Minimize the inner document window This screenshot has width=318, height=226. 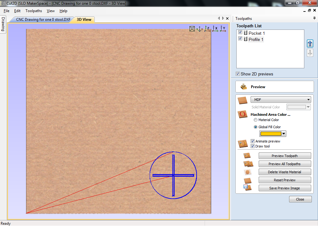tap(304, 11)
